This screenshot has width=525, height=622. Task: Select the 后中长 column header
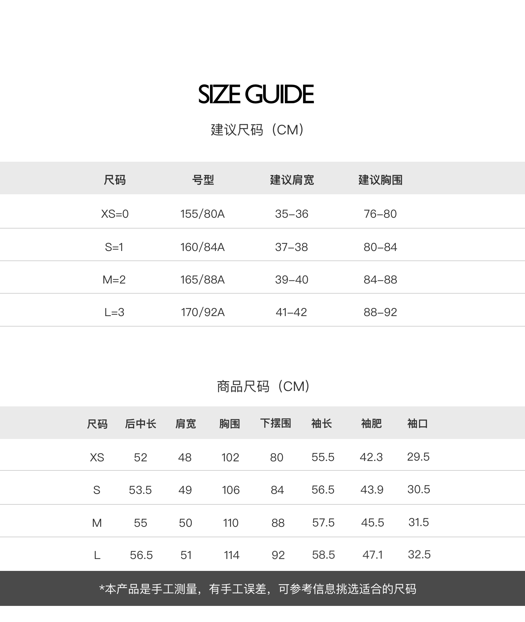point(140,424)
